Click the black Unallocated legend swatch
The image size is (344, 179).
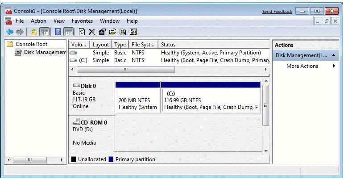74,159
